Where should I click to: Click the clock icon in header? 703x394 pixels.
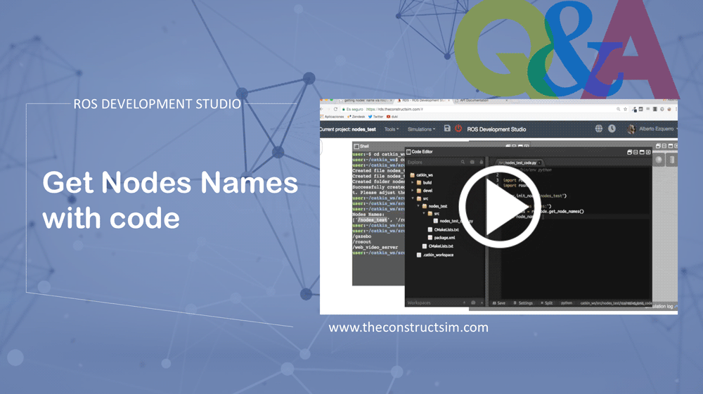tap(612, 129)
